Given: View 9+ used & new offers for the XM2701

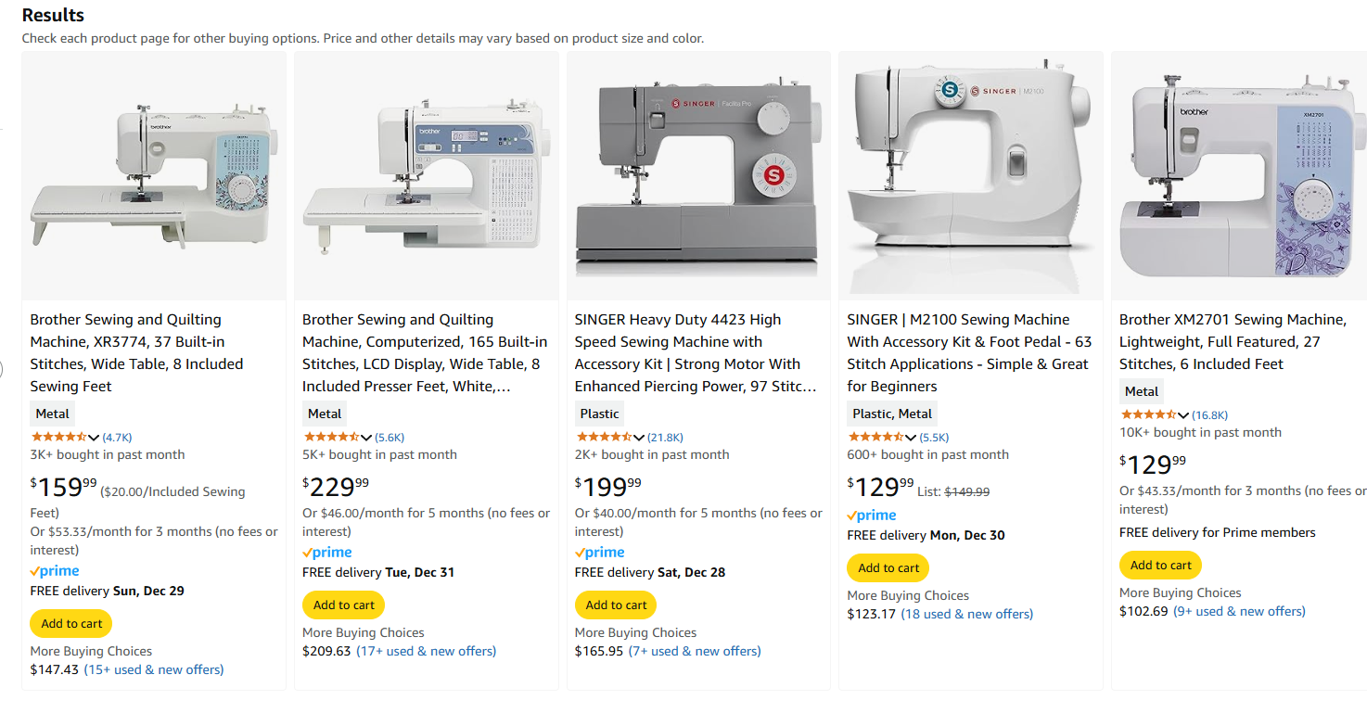Looking at the screenshot, I should (x=1240, y=611).
